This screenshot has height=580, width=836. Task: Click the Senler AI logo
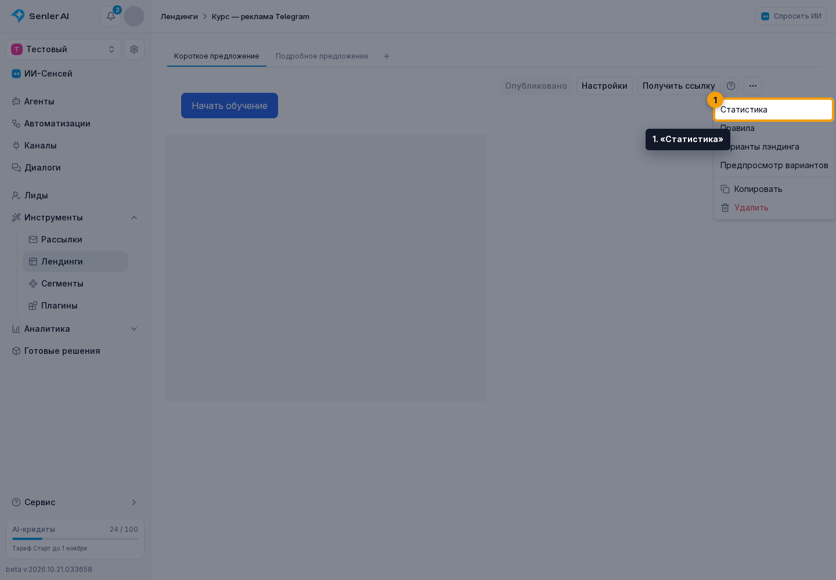point(40,16)
